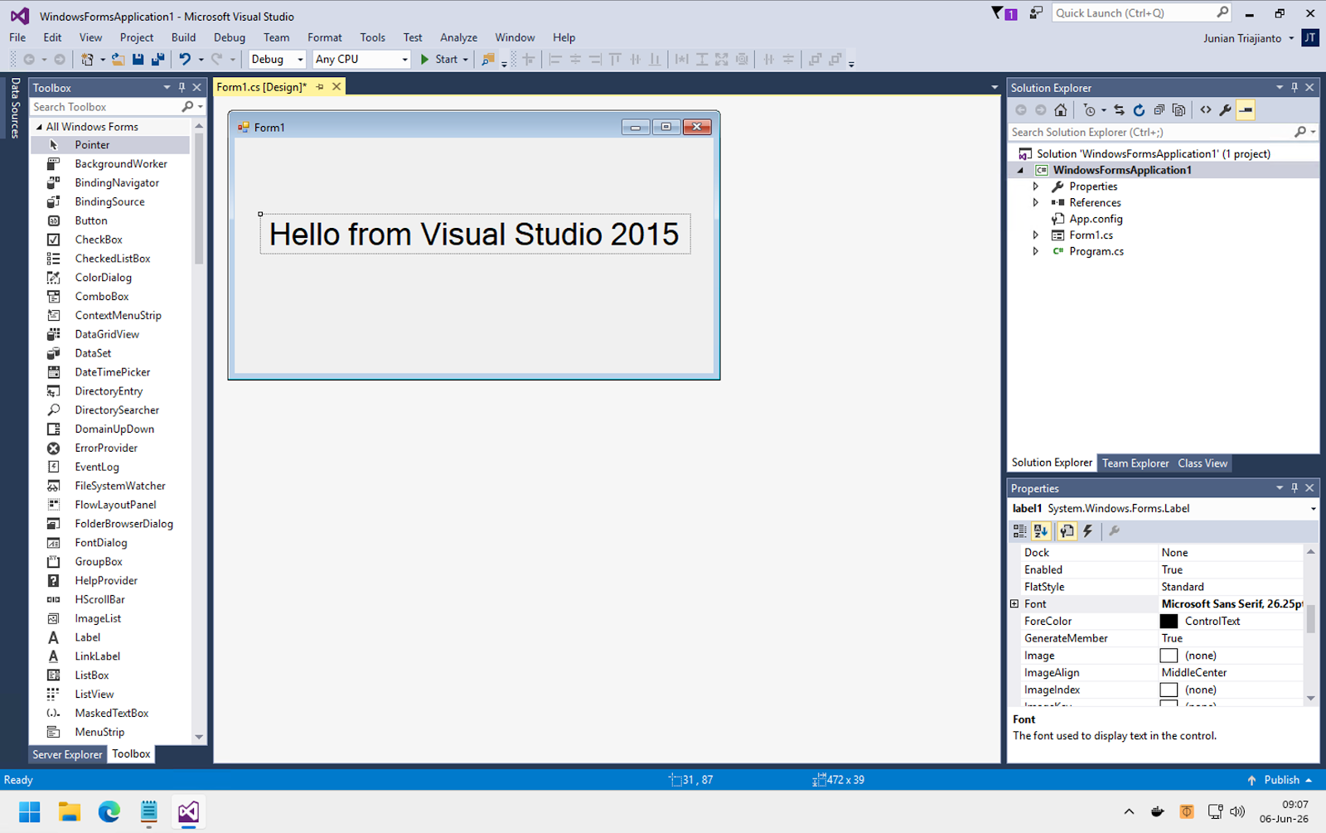The image size is (1326, 833).
Task: Open Microsoft Edge from the taskbar
Action: [109, 811]
